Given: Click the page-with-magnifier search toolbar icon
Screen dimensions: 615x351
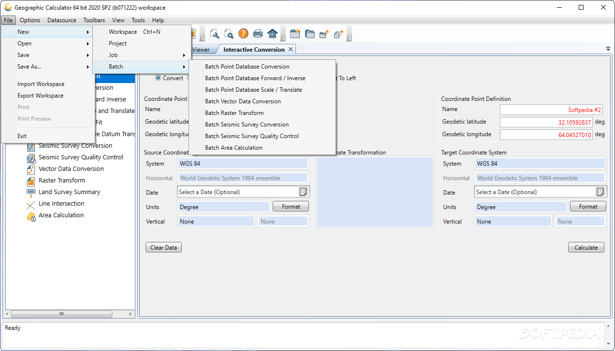Looking at the screenshot, I should coord(229,34).
